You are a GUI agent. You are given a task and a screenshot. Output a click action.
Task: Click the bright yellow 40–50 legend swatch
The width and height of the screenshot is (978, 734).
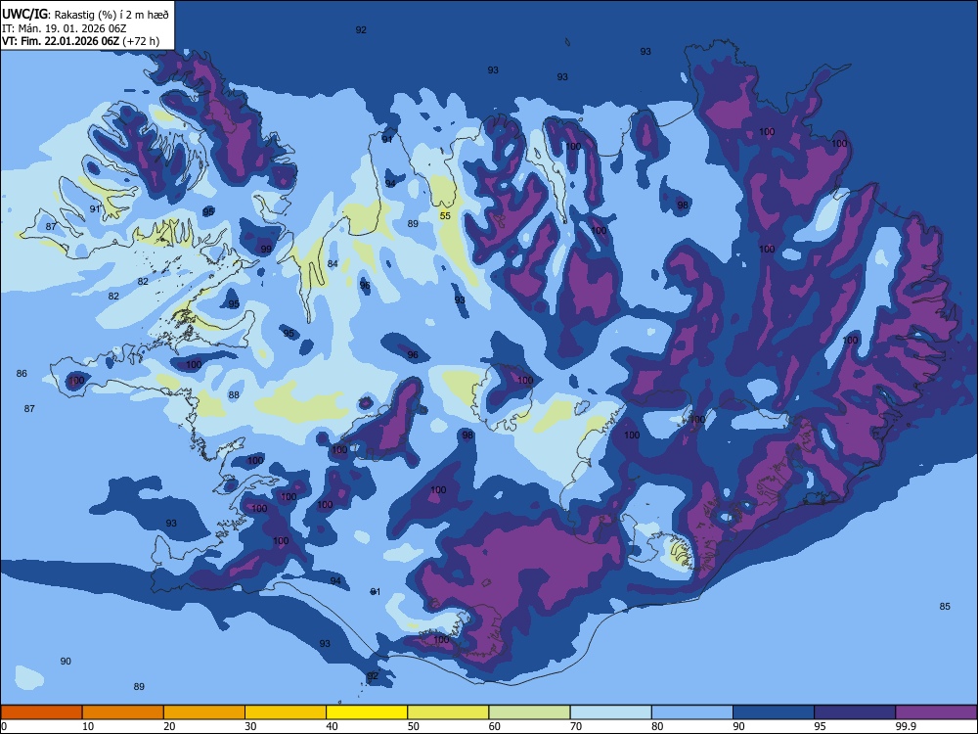click(367, 712)
